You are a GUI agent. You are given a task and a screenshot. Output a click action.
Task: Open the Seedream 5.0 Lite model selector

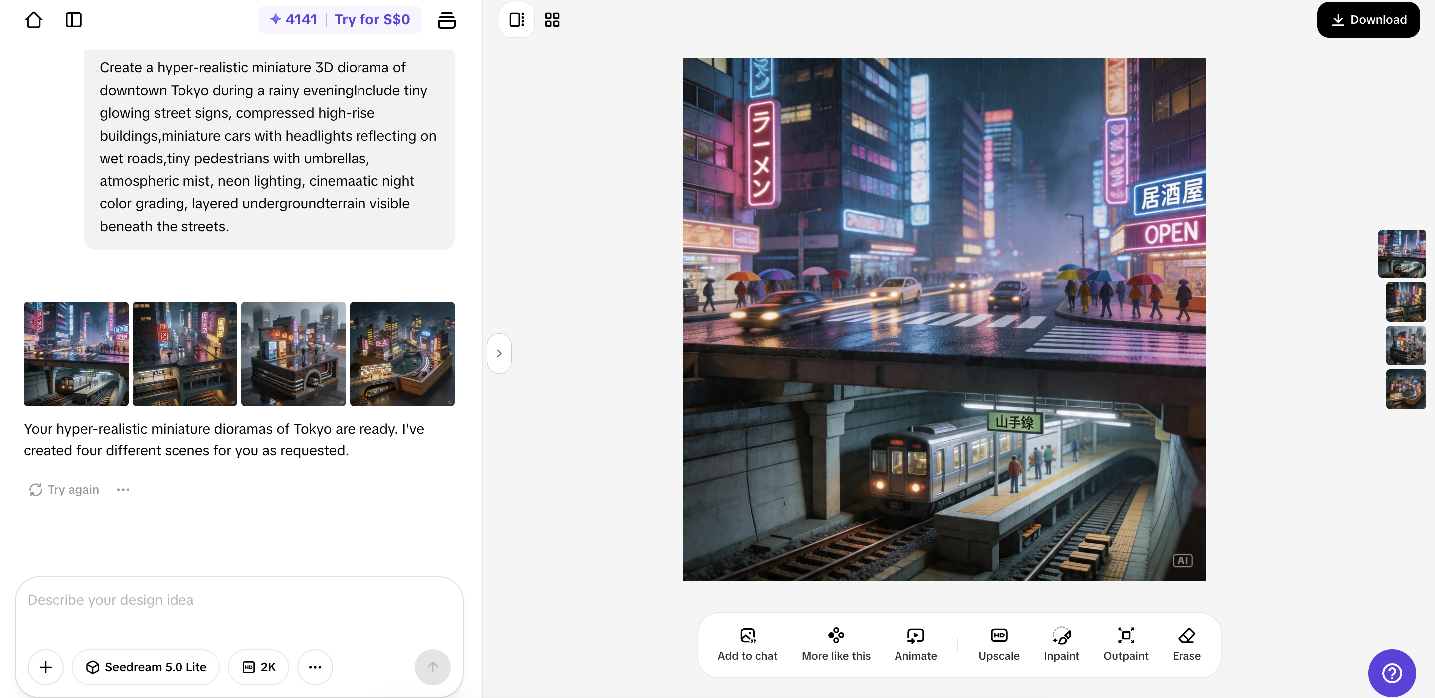point(146,666)
